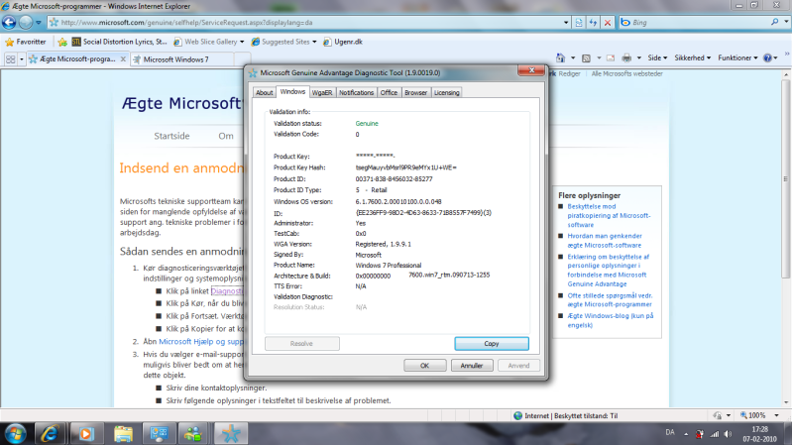Click the Compatibility View icon in the address bar
792x445 pixels.
click(x=579, y=22)
